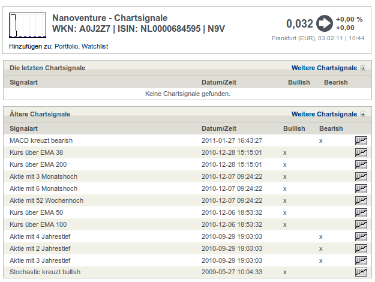Open chart icon for Aktie mit 3 Monatshoch
Viewport: 375px width, 282px height.
[x=361, y=176]
